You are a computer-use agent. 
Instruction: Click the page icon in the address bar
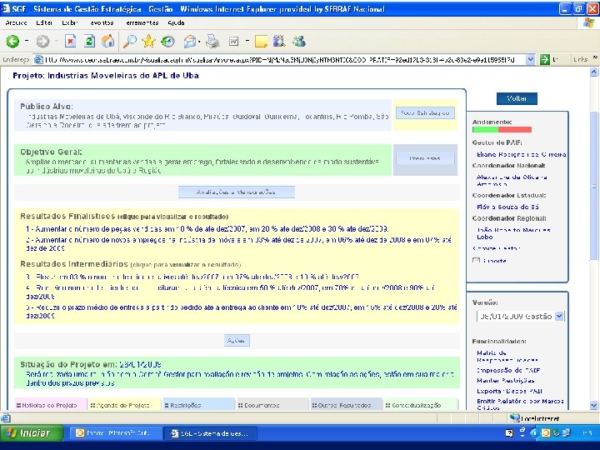click(x=38, y=59)
